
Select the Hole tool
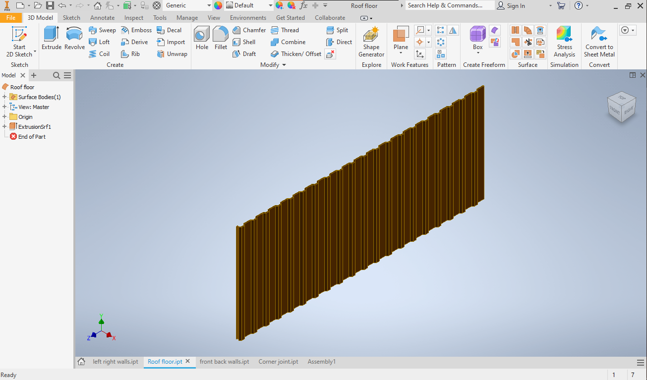(202, 39)
